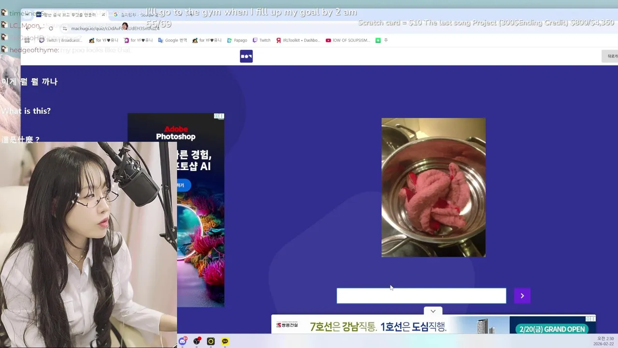Open the plain Twitch bookmark
Viewport: 618px width, 348px height.
[262, 41]
